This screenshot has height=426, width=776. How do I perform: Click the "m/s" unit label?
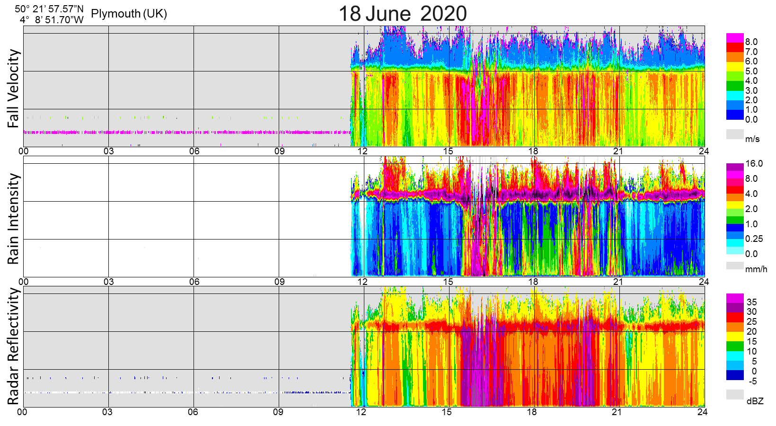coord(752,139)
